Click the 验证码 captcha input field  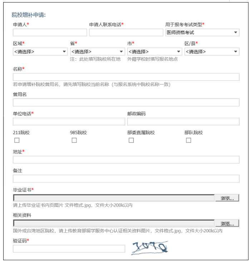(x=69, y=248)
